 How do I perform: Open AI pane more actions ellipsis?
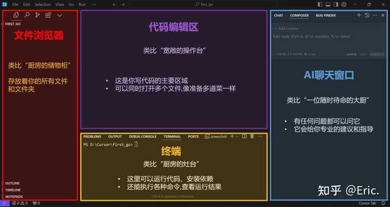375,16
